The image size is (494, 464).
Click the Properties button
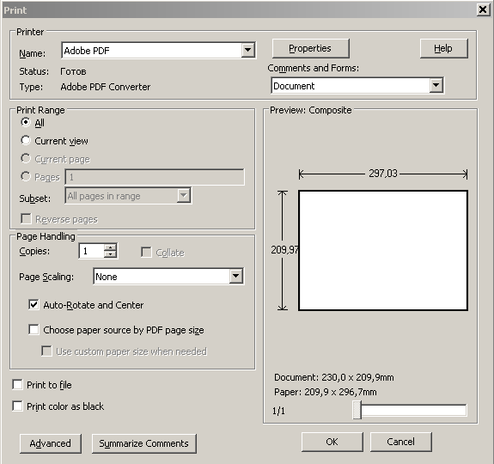coord(310,48)
